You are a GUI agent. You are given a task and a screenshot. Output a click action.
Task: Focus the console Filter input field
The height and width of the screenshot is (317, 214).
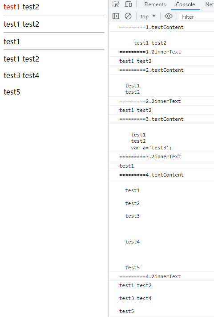coord(197,16)
